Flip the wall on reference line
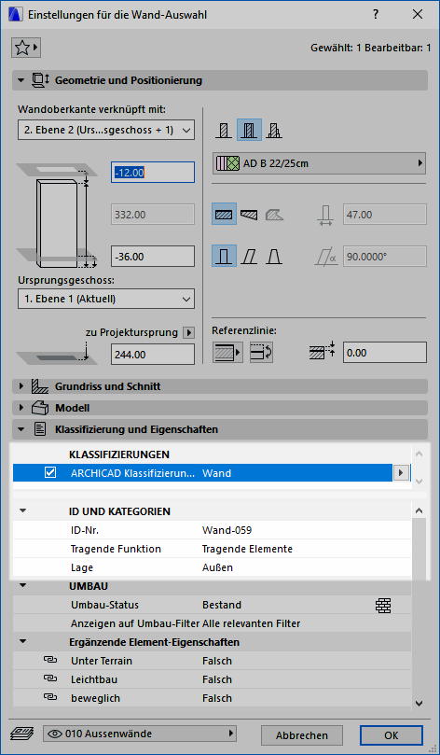 coord(262,353)
